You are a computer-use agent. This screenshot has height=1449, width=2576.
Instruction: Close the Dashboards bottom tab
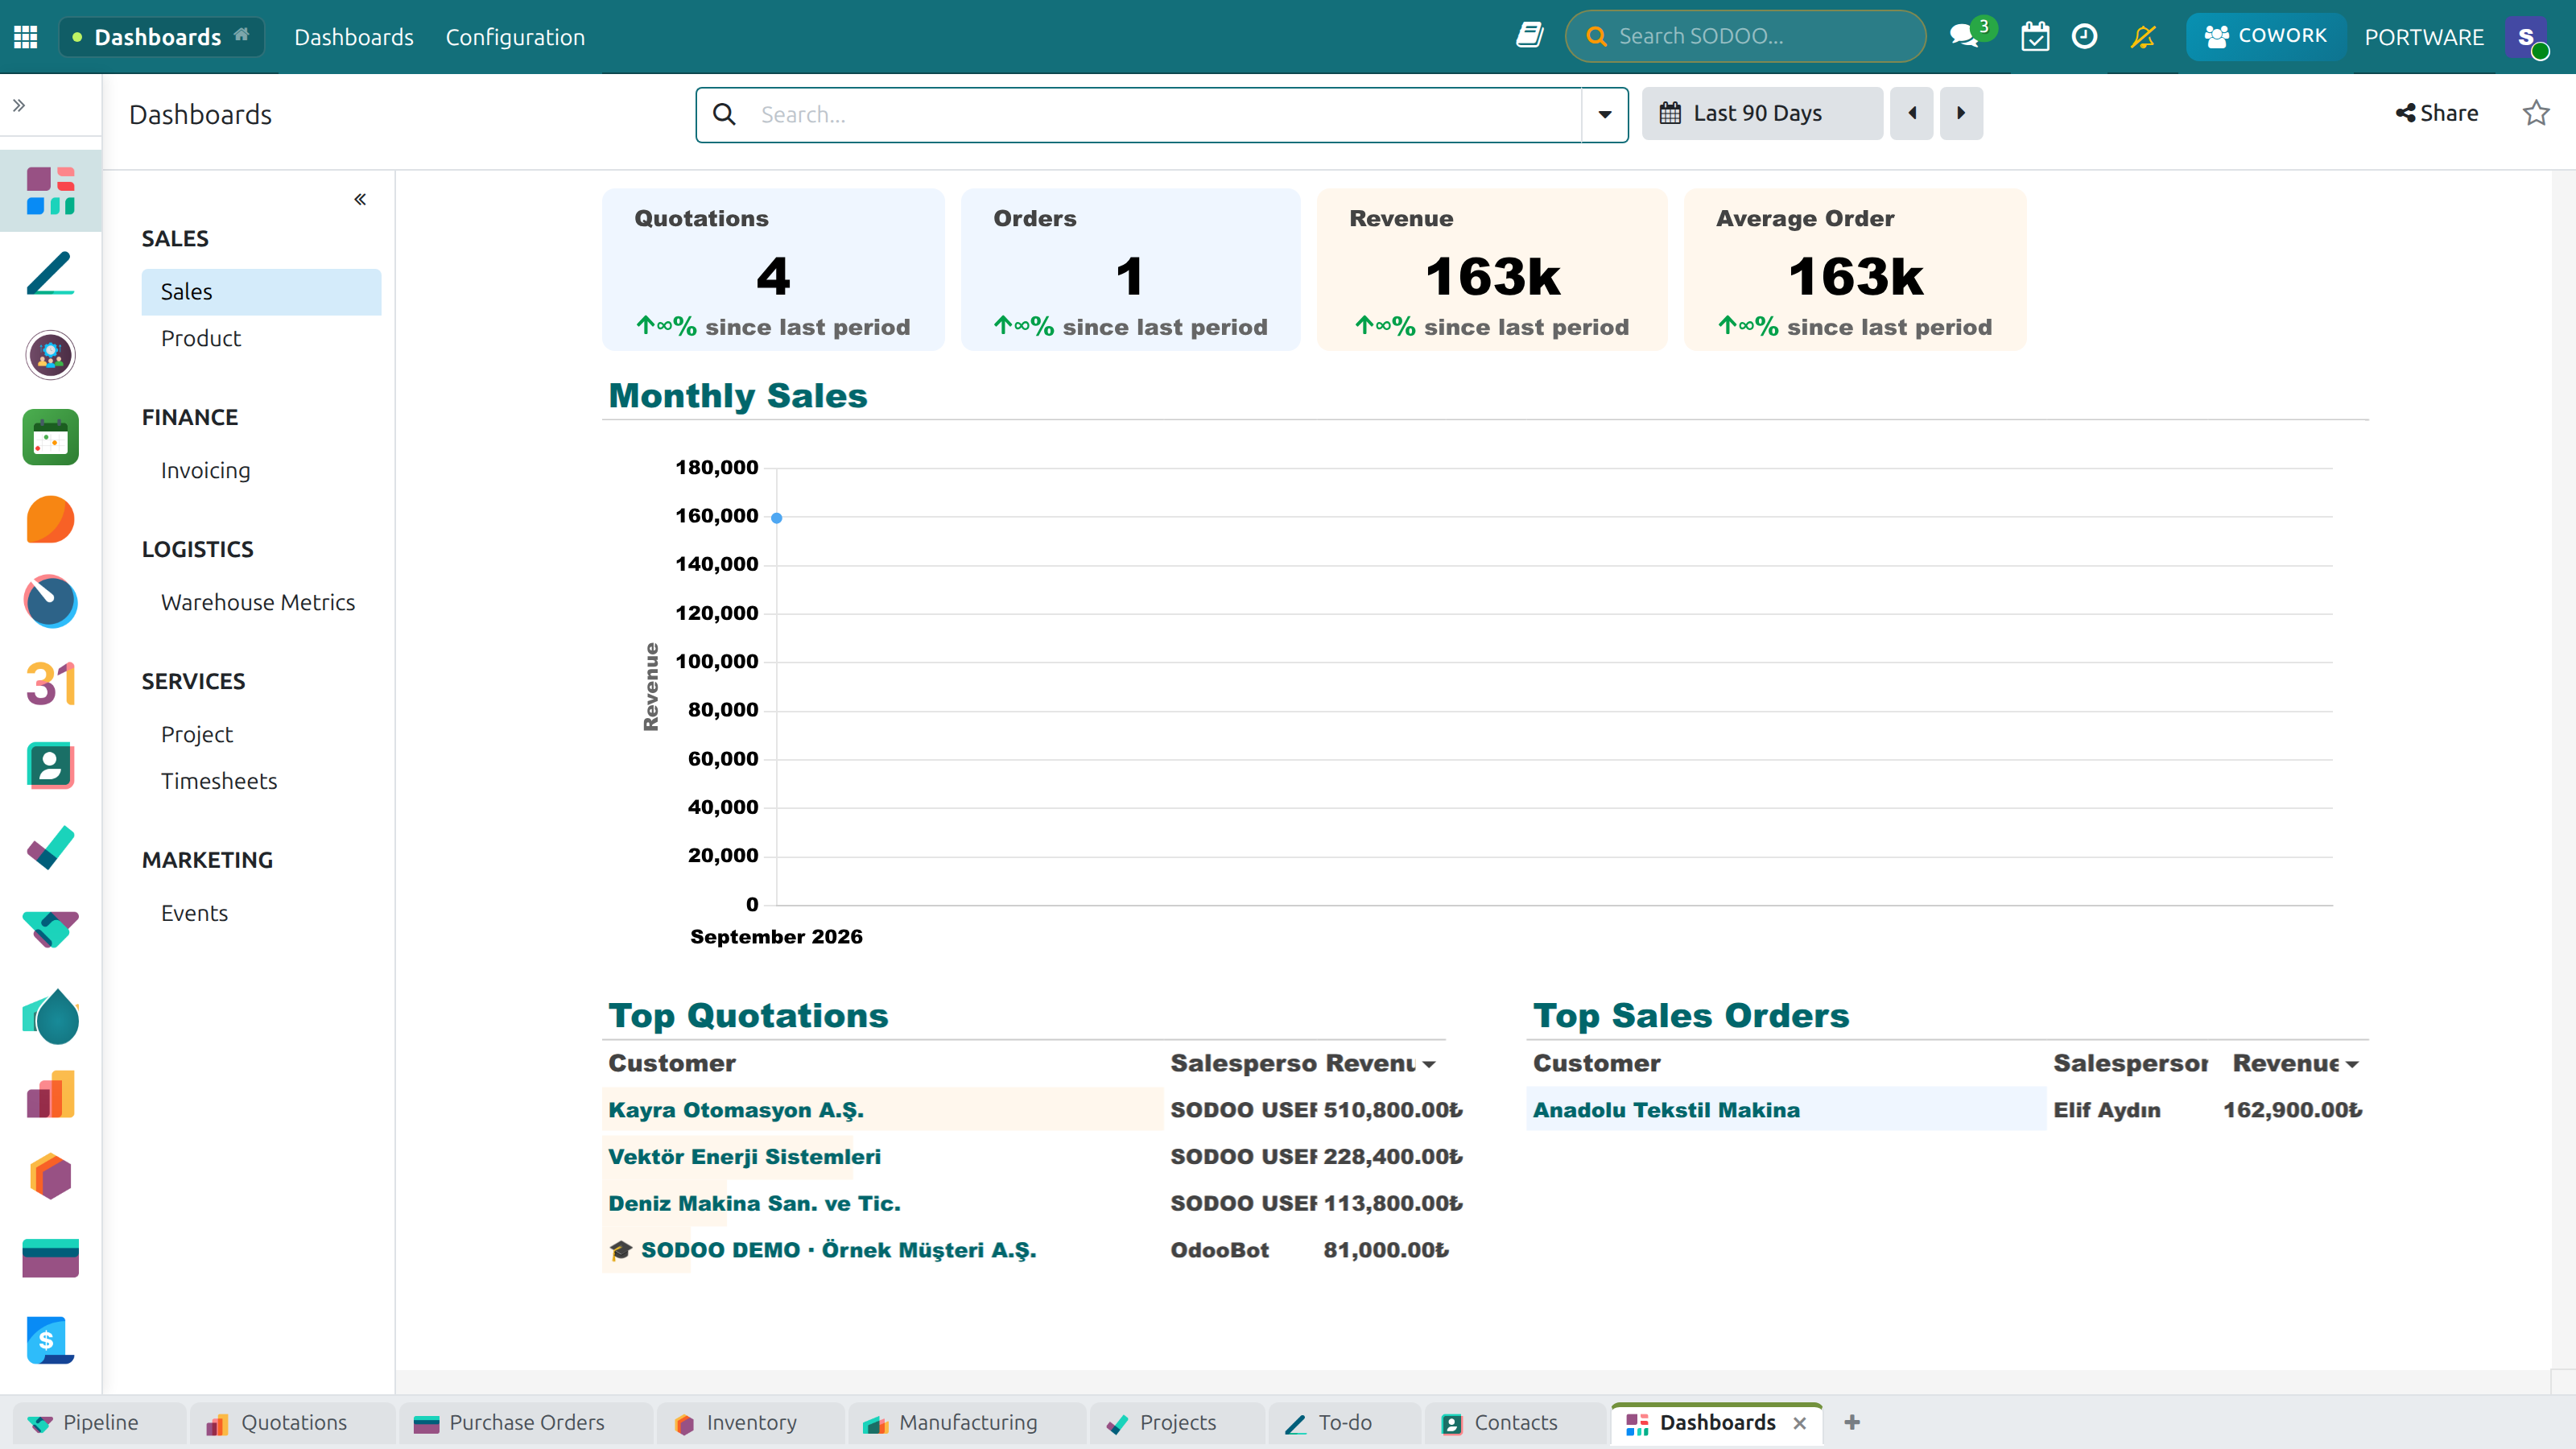pyautogui.click(x=1800, y=1423)
